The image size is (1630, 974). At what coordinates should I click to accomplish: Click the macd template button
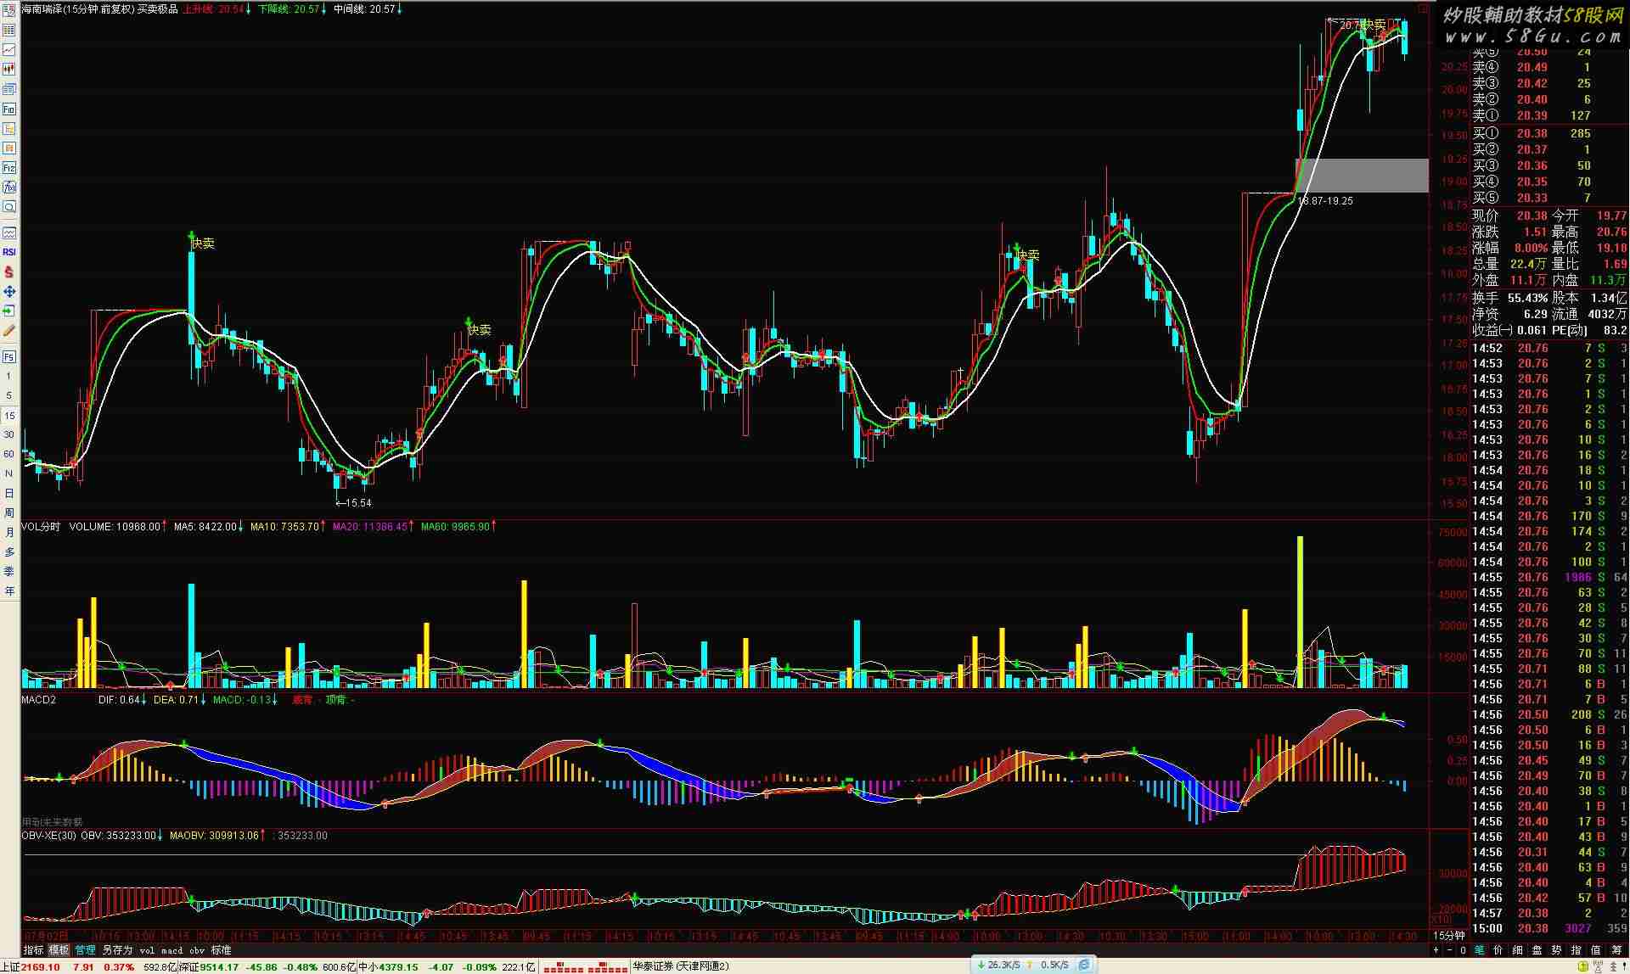(171, 950)
